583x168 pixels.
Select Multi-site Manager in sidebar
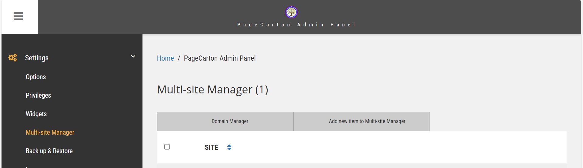click(x=50, y=133)
